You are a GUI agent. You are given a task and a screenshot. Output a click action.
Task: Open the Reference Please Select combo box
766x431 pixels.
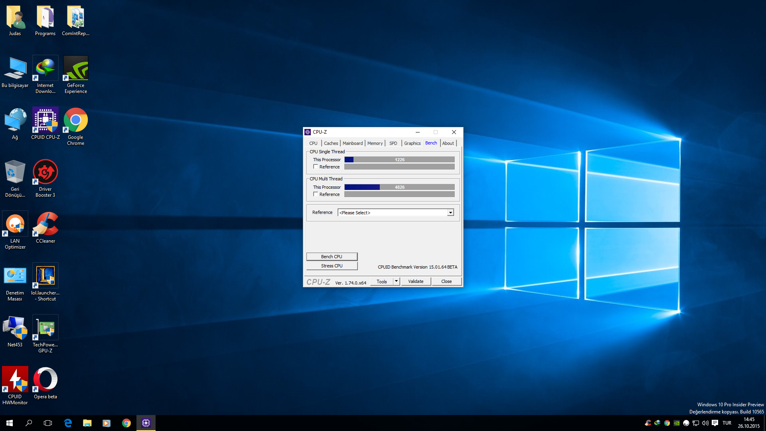coord(396,213)
